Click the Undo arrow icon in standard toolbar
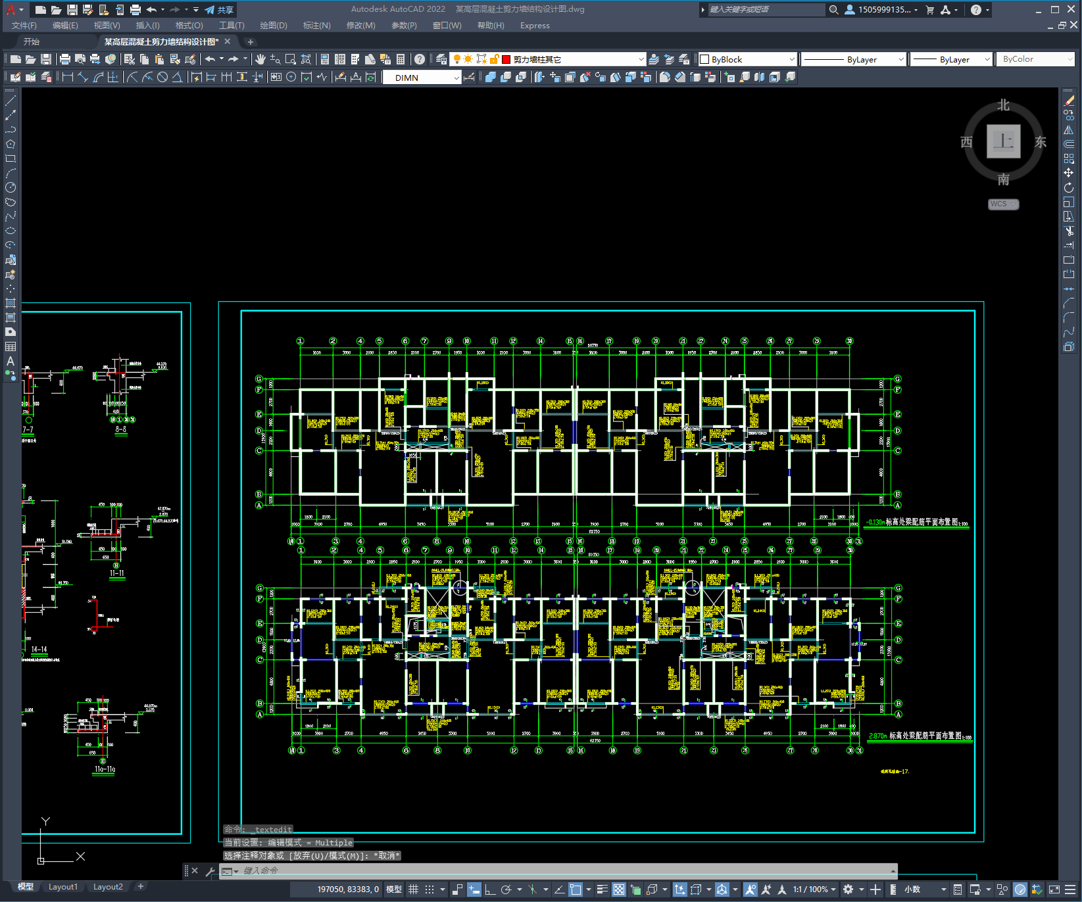 [210, 59]
